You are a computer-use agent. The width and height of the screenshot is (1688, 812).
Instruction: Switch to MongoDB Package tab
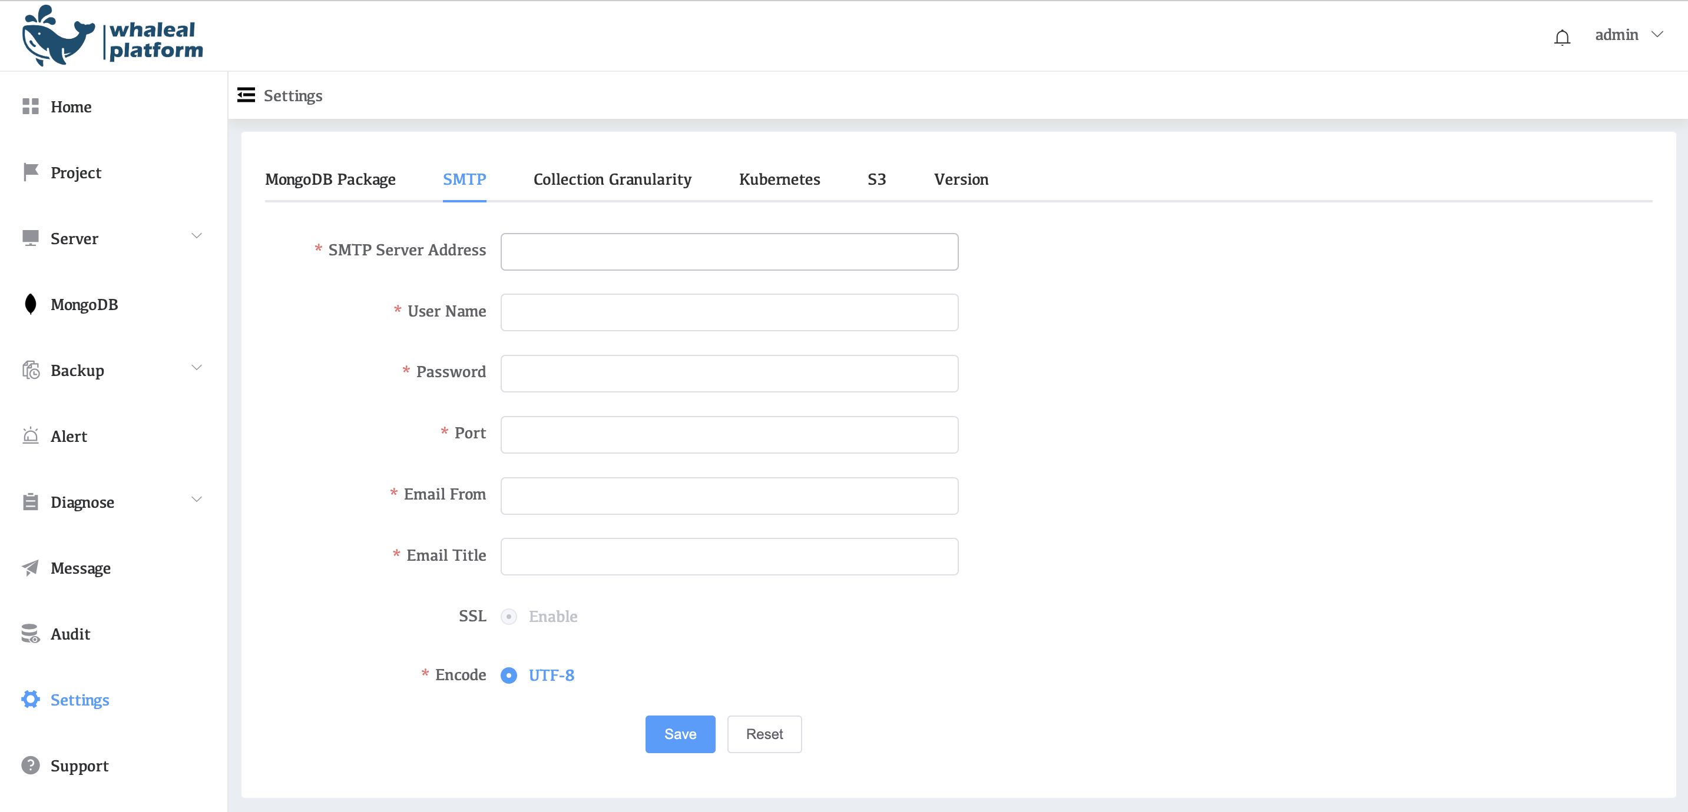coord(330,179)
